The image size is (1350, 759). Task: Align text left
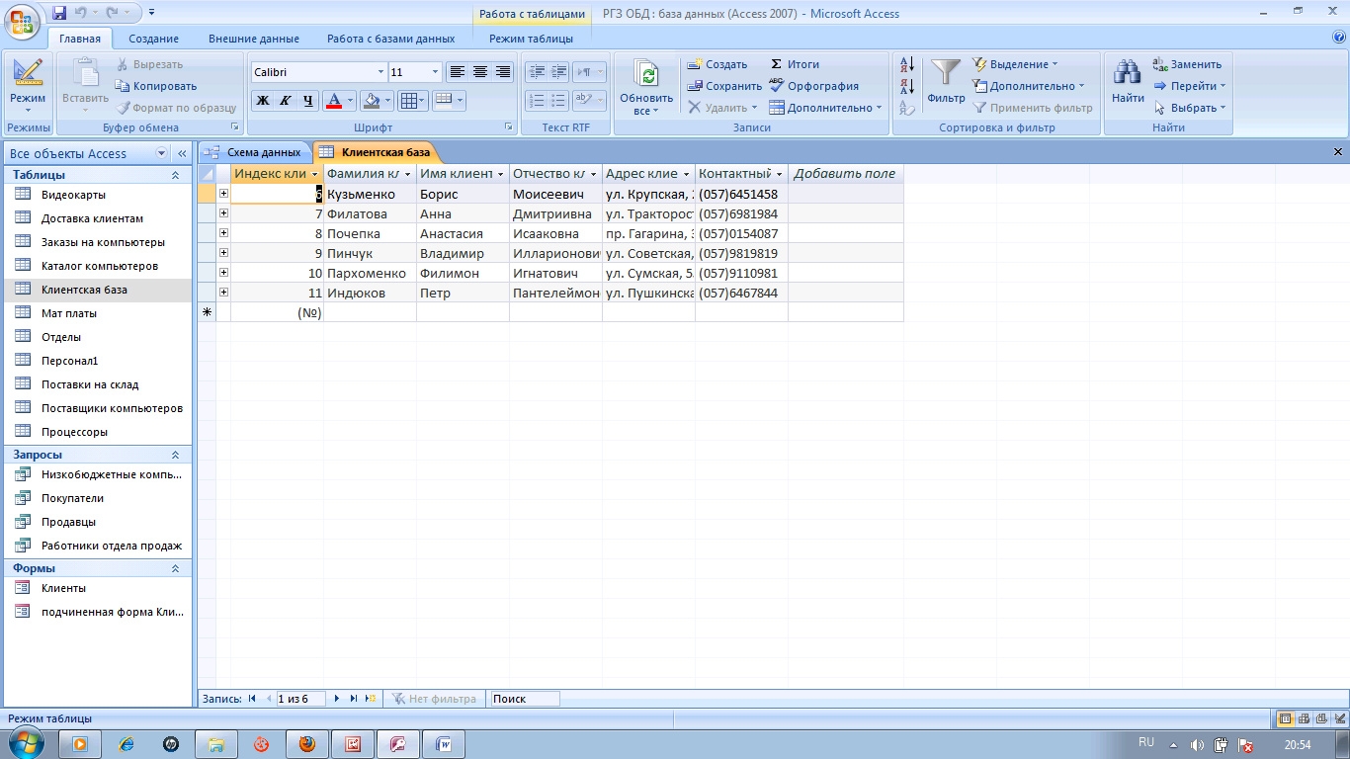point(457,72)
